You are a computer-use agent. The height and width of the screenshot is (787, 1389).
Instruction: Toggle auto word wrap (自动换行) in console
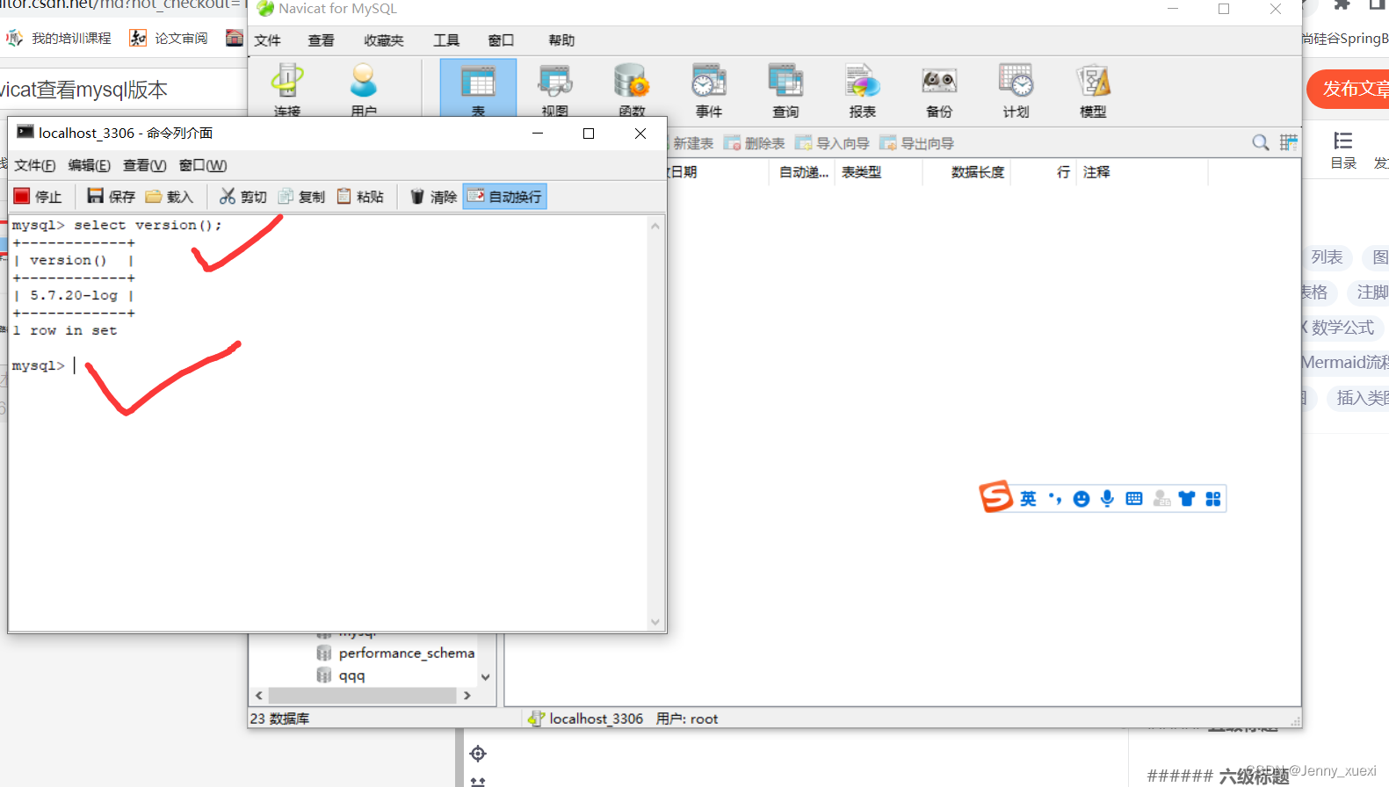[504, 197]
